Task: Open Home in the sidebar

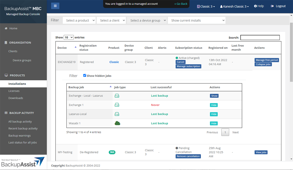Action: tap(13, 28)
